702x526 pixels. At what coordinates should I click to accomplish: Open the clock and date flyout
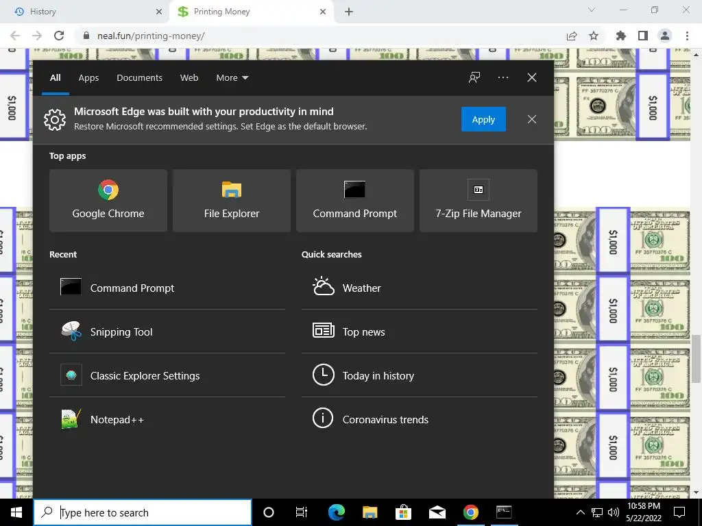[x=643, y=512]
